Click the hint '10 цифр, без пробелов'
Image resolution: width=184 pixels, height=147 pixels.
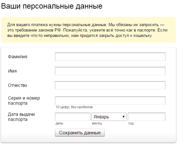(x=74, y=107)
